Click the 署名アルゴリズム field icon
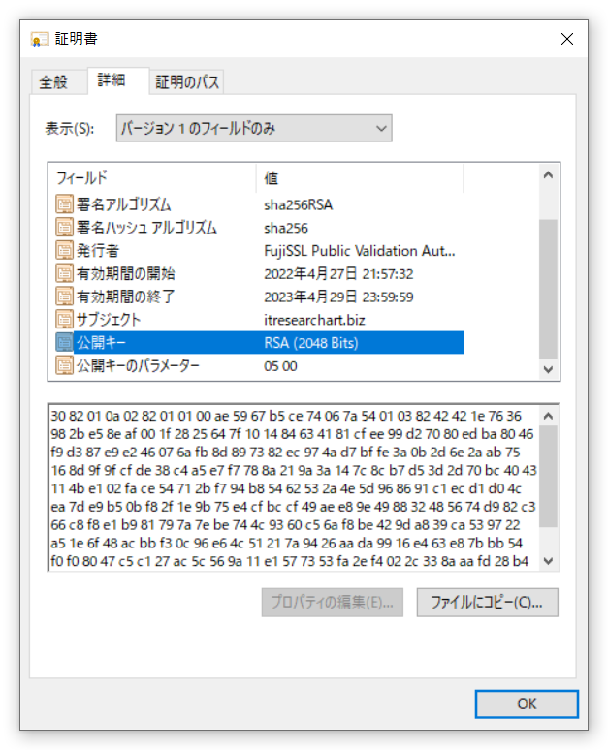 click(x=64, y=204)
